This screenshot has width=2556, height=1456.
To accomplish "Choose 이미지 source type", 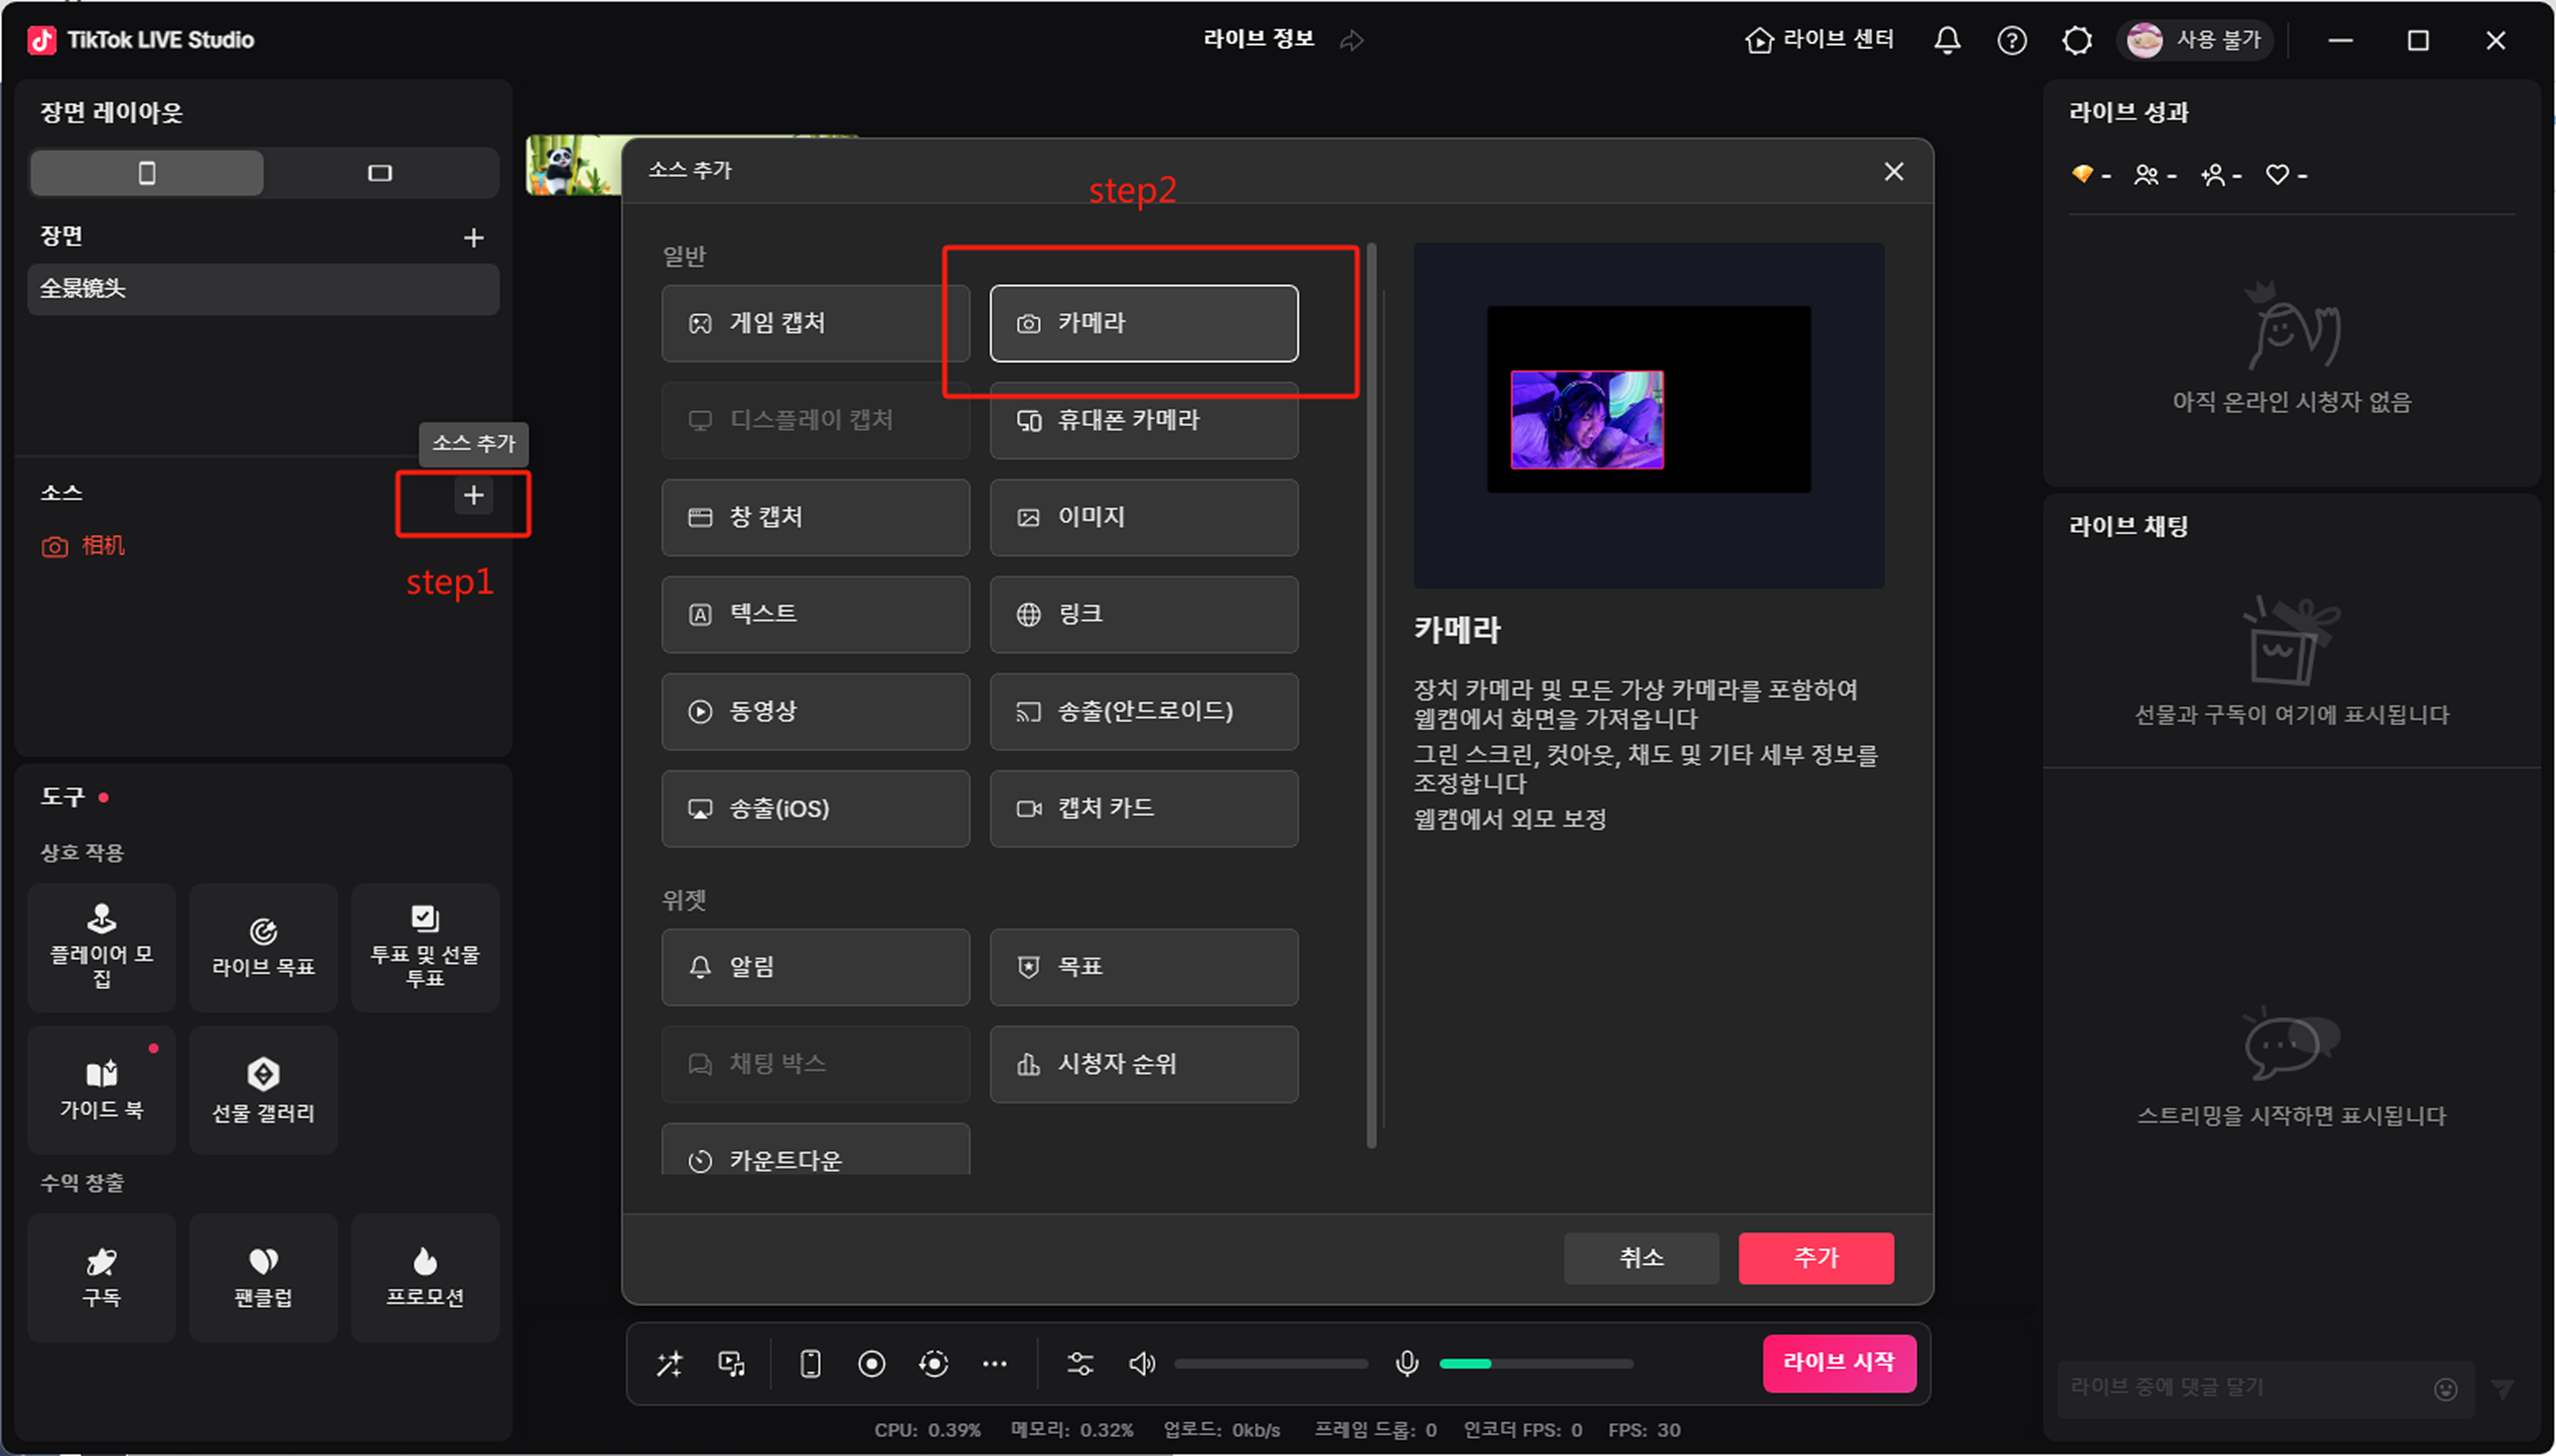I will [x=1144, y=517].
